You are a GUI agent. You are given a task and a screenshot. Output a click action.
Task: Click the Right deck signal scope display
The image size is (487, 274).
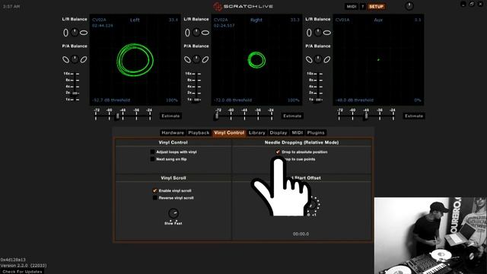[x=256, y=59]
